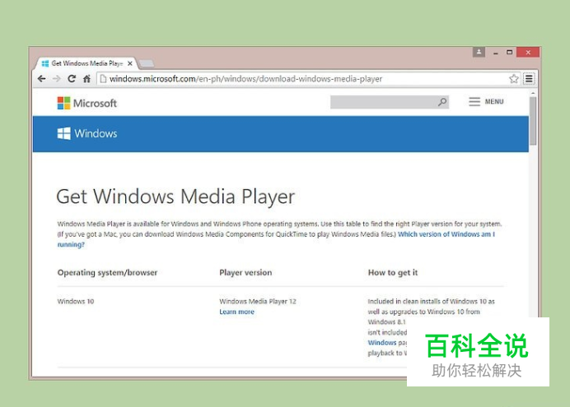Click the 'Get Windows Media Player' heading
Viewport: 570px width, 407px height.
point(175,197)
